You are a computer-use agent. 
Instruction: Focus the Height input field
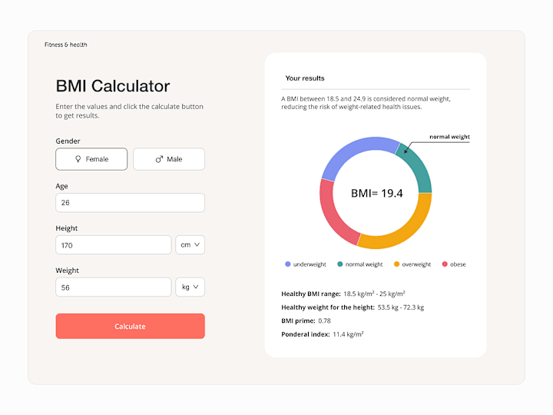(x=114, y=245)
